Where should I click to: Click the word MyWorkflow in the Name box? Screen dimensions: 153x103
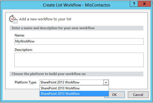[x=25, y=41]
